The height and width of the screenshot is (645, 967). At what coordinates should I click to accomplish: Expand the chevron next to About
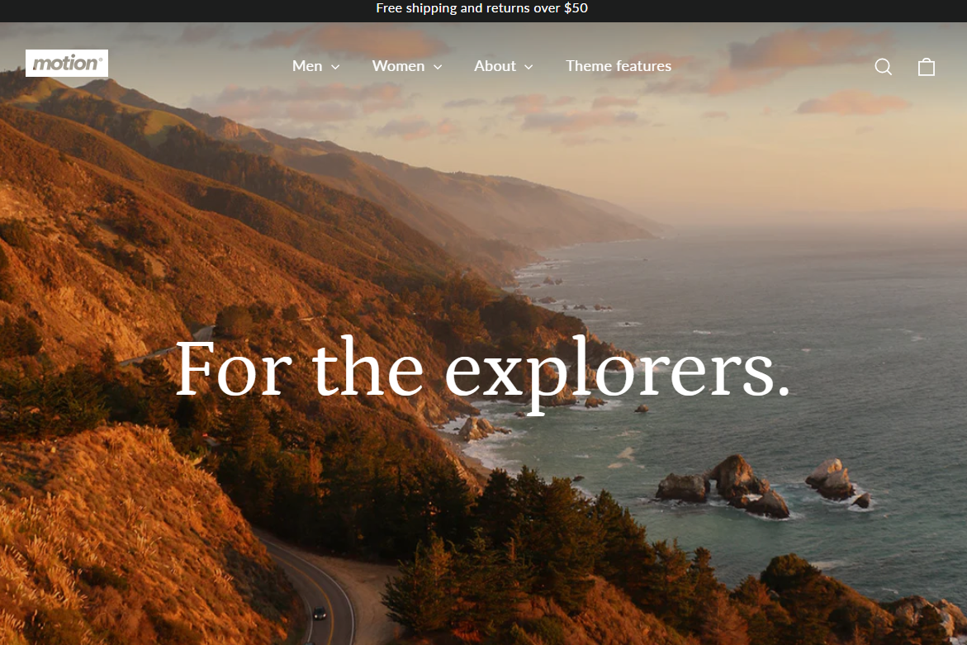(x=529, y=67)
